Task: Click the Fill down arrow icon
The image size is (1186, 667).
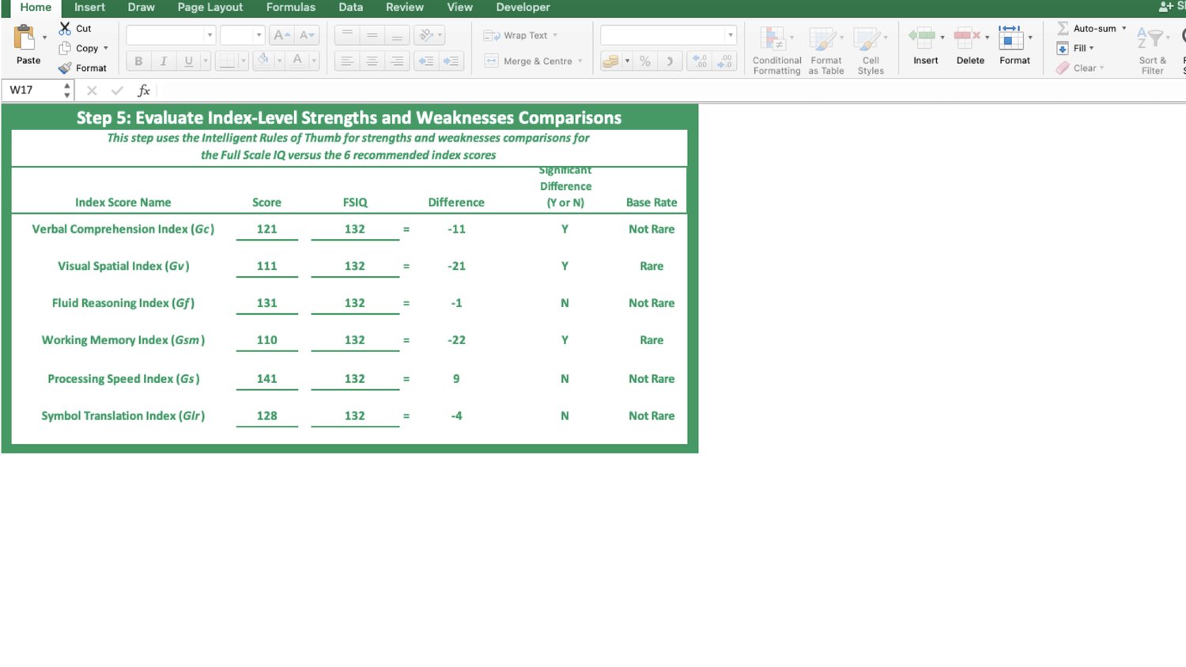Action: 1063,48
